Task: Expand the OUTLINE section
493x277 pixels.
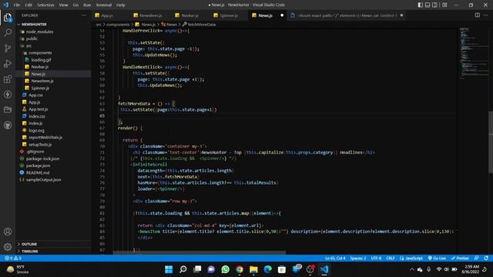Action: point(29,244)
